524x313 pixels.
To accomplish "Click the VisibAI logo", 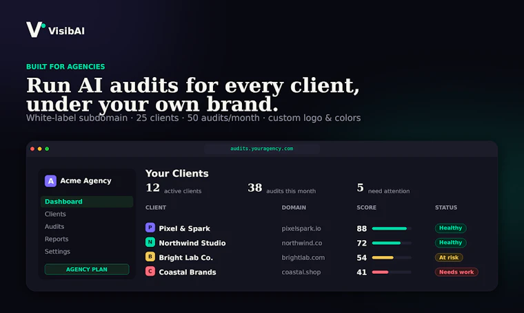I will pos(55,30).
